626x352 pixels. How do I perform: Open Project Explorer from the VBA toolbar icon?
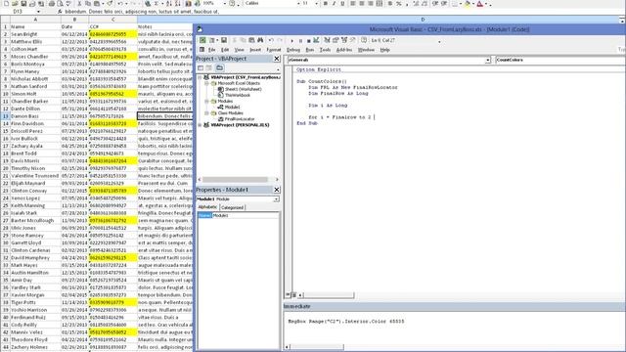[x=327, y=40]
